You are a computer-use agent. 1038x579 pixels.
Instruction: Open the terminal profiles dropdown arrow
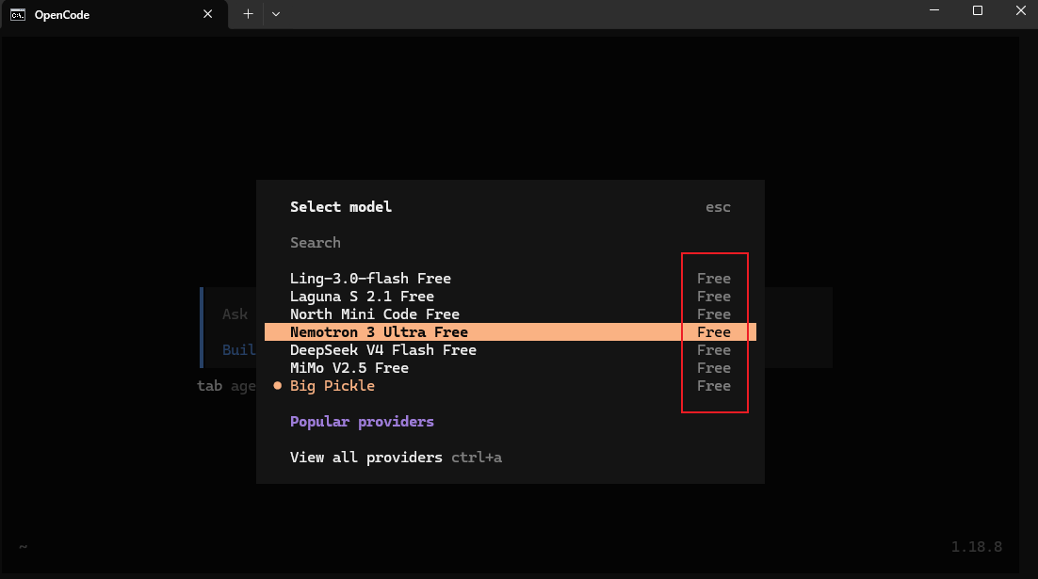click(276, 14)
